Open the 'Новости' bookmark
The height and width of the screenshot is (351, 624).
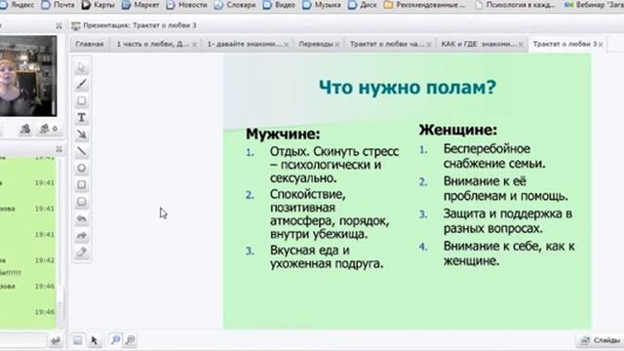[187, 5]
